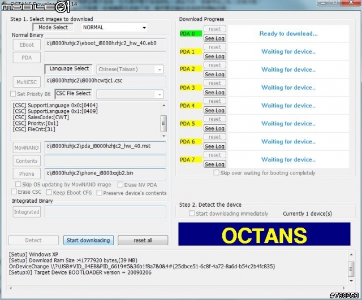Click the Detect button
Image resolution: width=362 pixels, height=300 pixels.
pyautogui.click(x=33, y=240)
